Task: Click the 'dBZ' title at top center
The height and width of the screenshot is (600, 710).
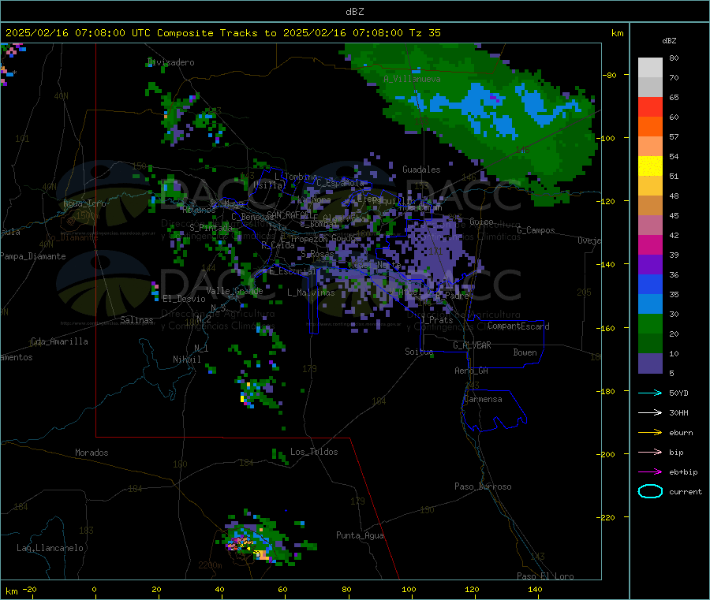Action: click(x=354, y=11)
